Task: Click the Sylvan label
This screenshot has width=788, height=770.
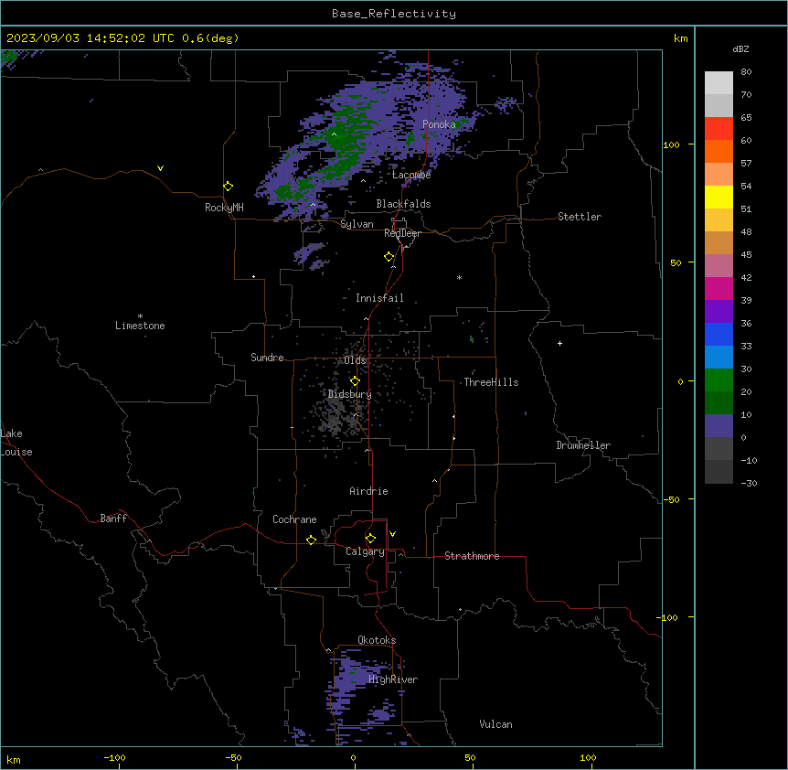Action: click(x=357, y=224)
